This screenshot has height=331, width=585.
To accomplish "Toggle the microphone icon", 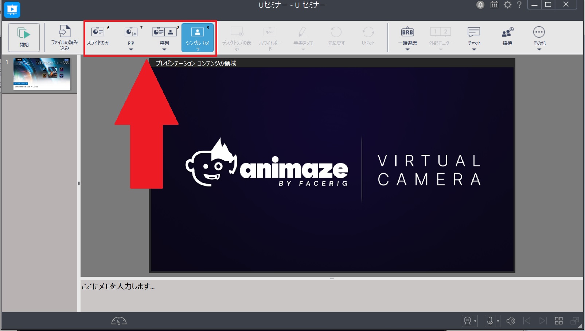I will [x=490, y=321].
